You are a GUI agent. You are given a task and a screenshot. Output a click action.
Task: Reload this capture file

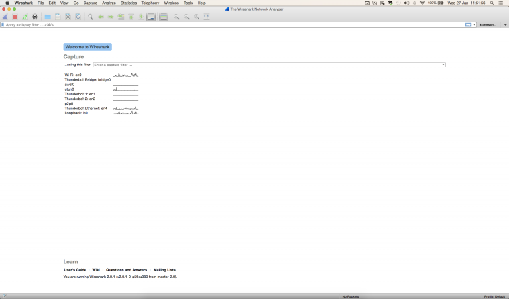[x=78, y=17]
